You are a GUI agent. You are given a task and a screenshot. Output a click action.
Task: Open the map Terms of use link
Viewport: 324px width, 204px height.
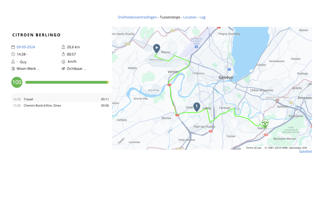pyautogui.click(x=253, y=148)
